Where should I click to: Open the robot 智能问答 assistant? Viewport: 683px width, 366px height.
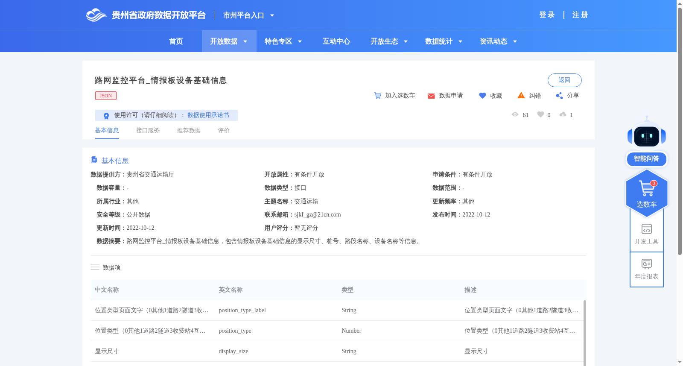click(x=647, y=142)
